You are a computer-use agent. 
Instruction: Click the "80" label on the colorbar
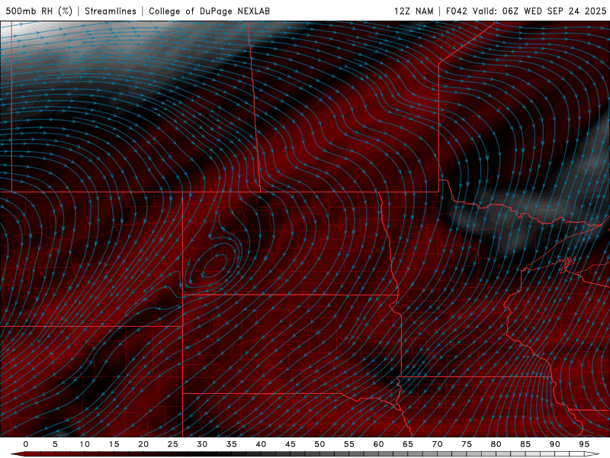point(496,444)
